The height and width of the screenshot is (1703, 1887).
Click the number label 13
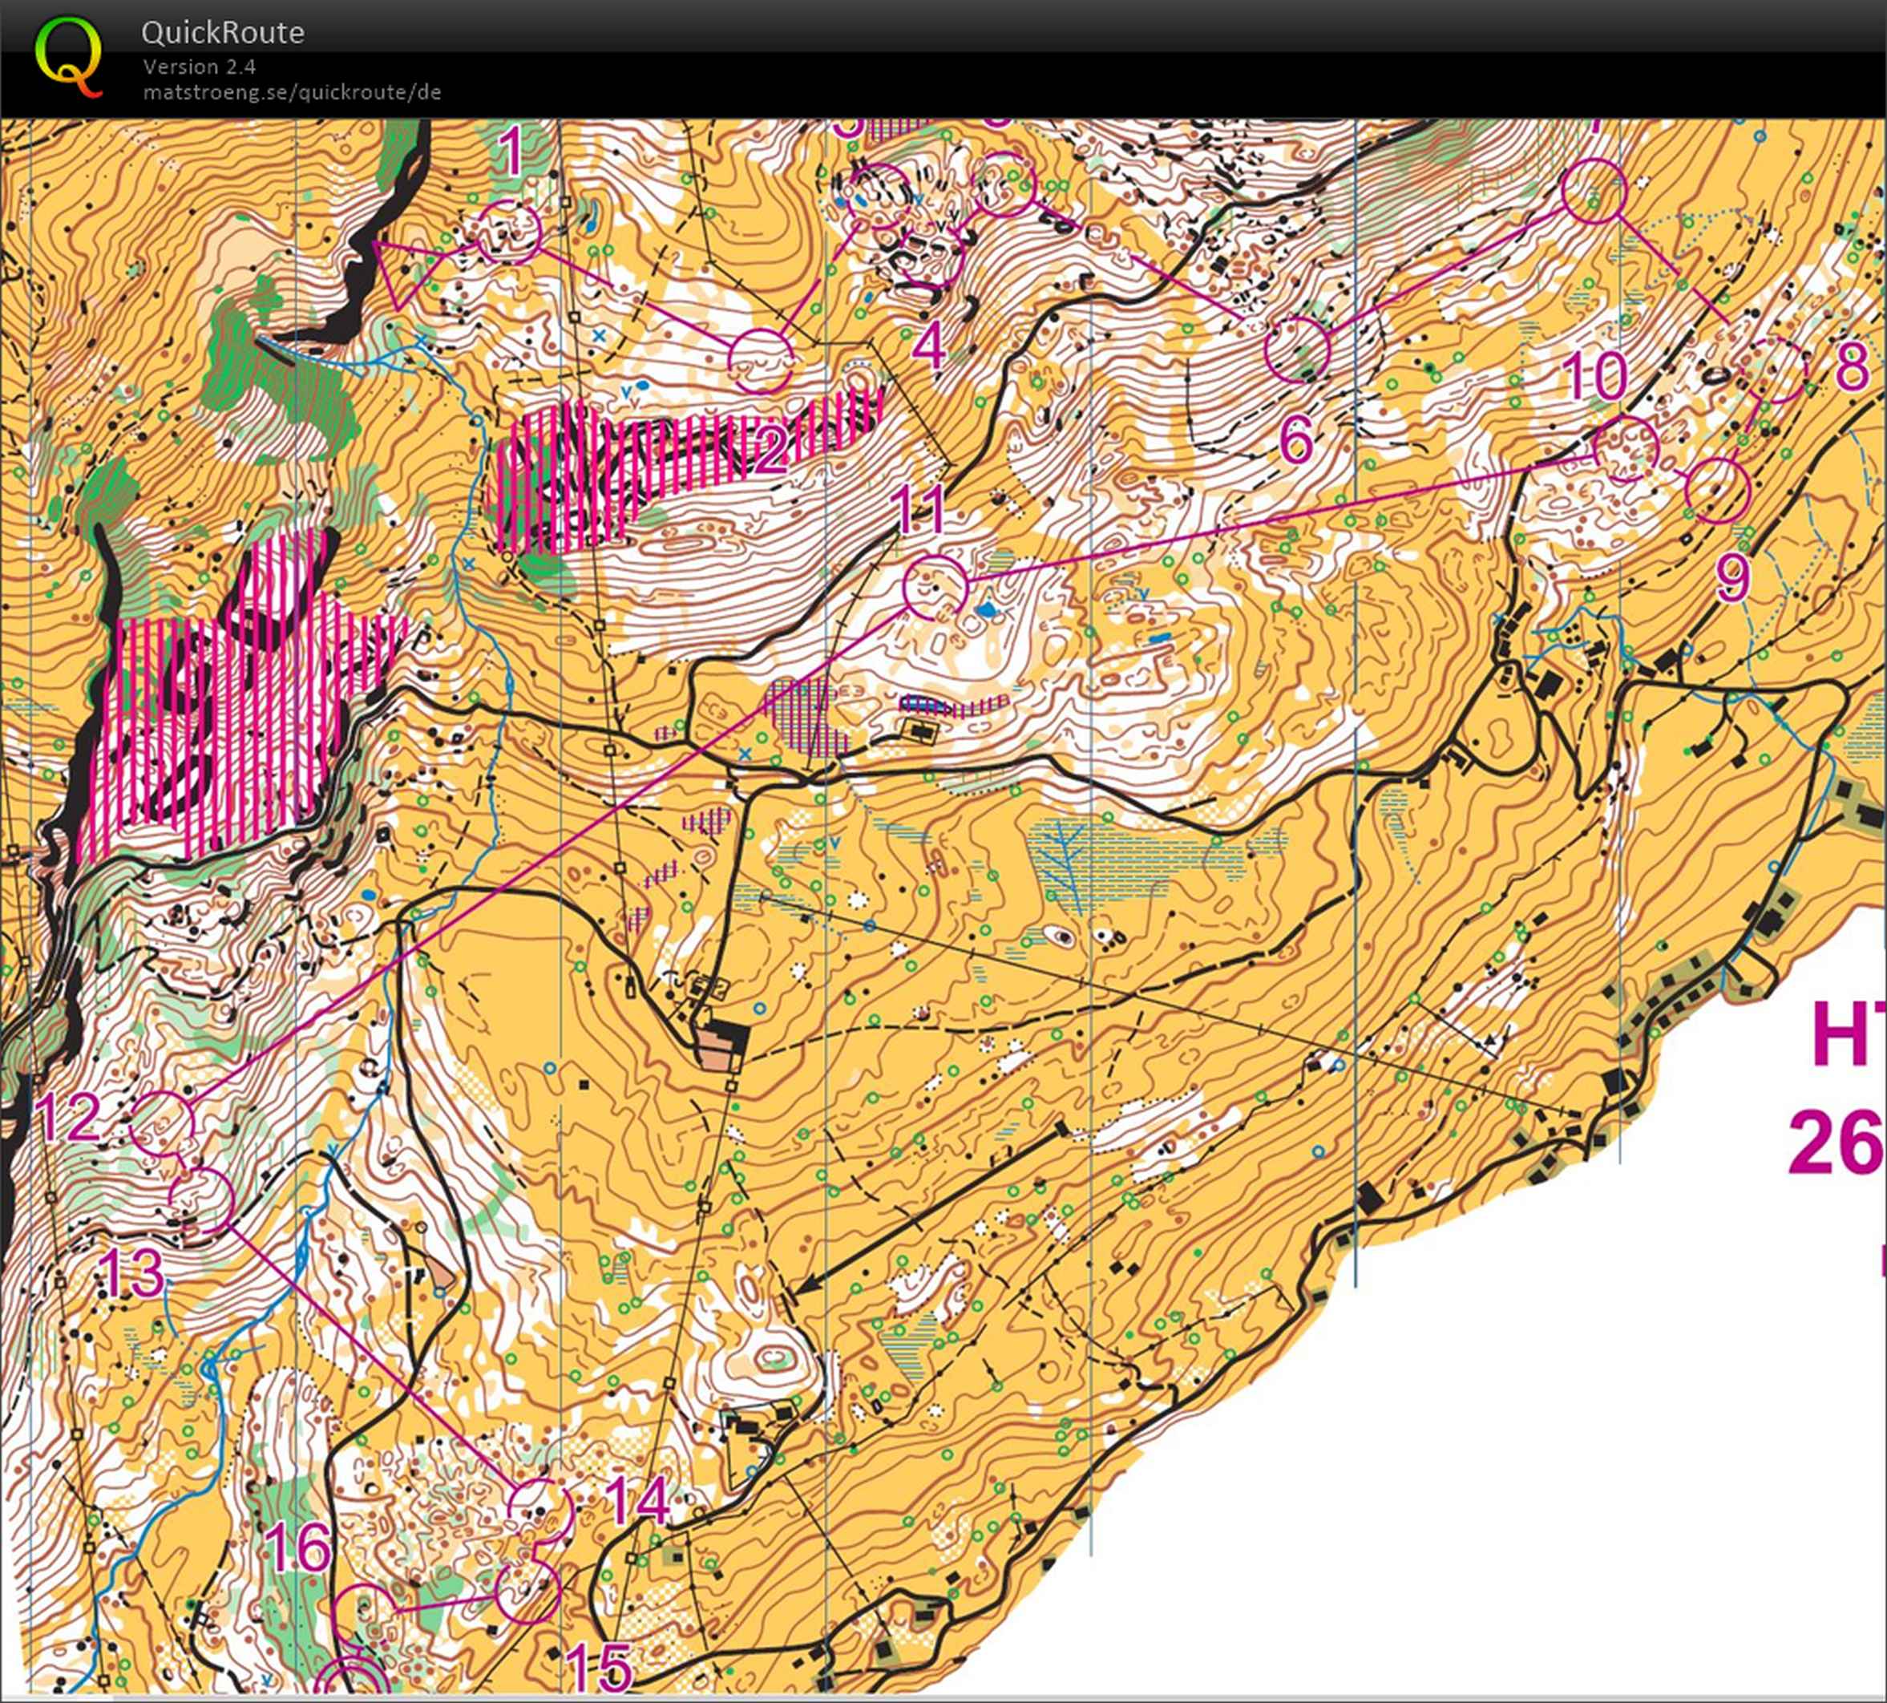(x=130, y=1274)
